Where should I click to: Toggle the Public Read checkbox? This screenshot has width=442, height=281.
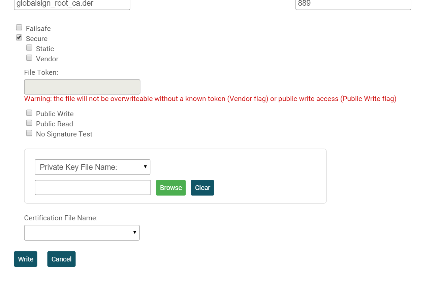click(x=29, y=123)
